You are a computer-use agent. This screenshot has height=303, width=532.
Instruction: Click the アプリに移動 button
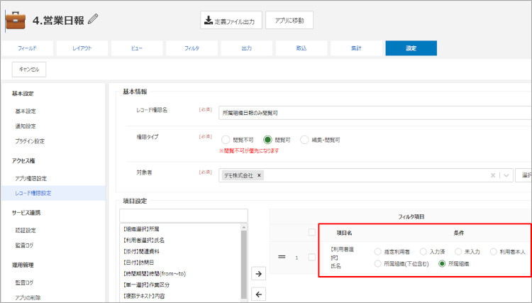tap(289, 21)
